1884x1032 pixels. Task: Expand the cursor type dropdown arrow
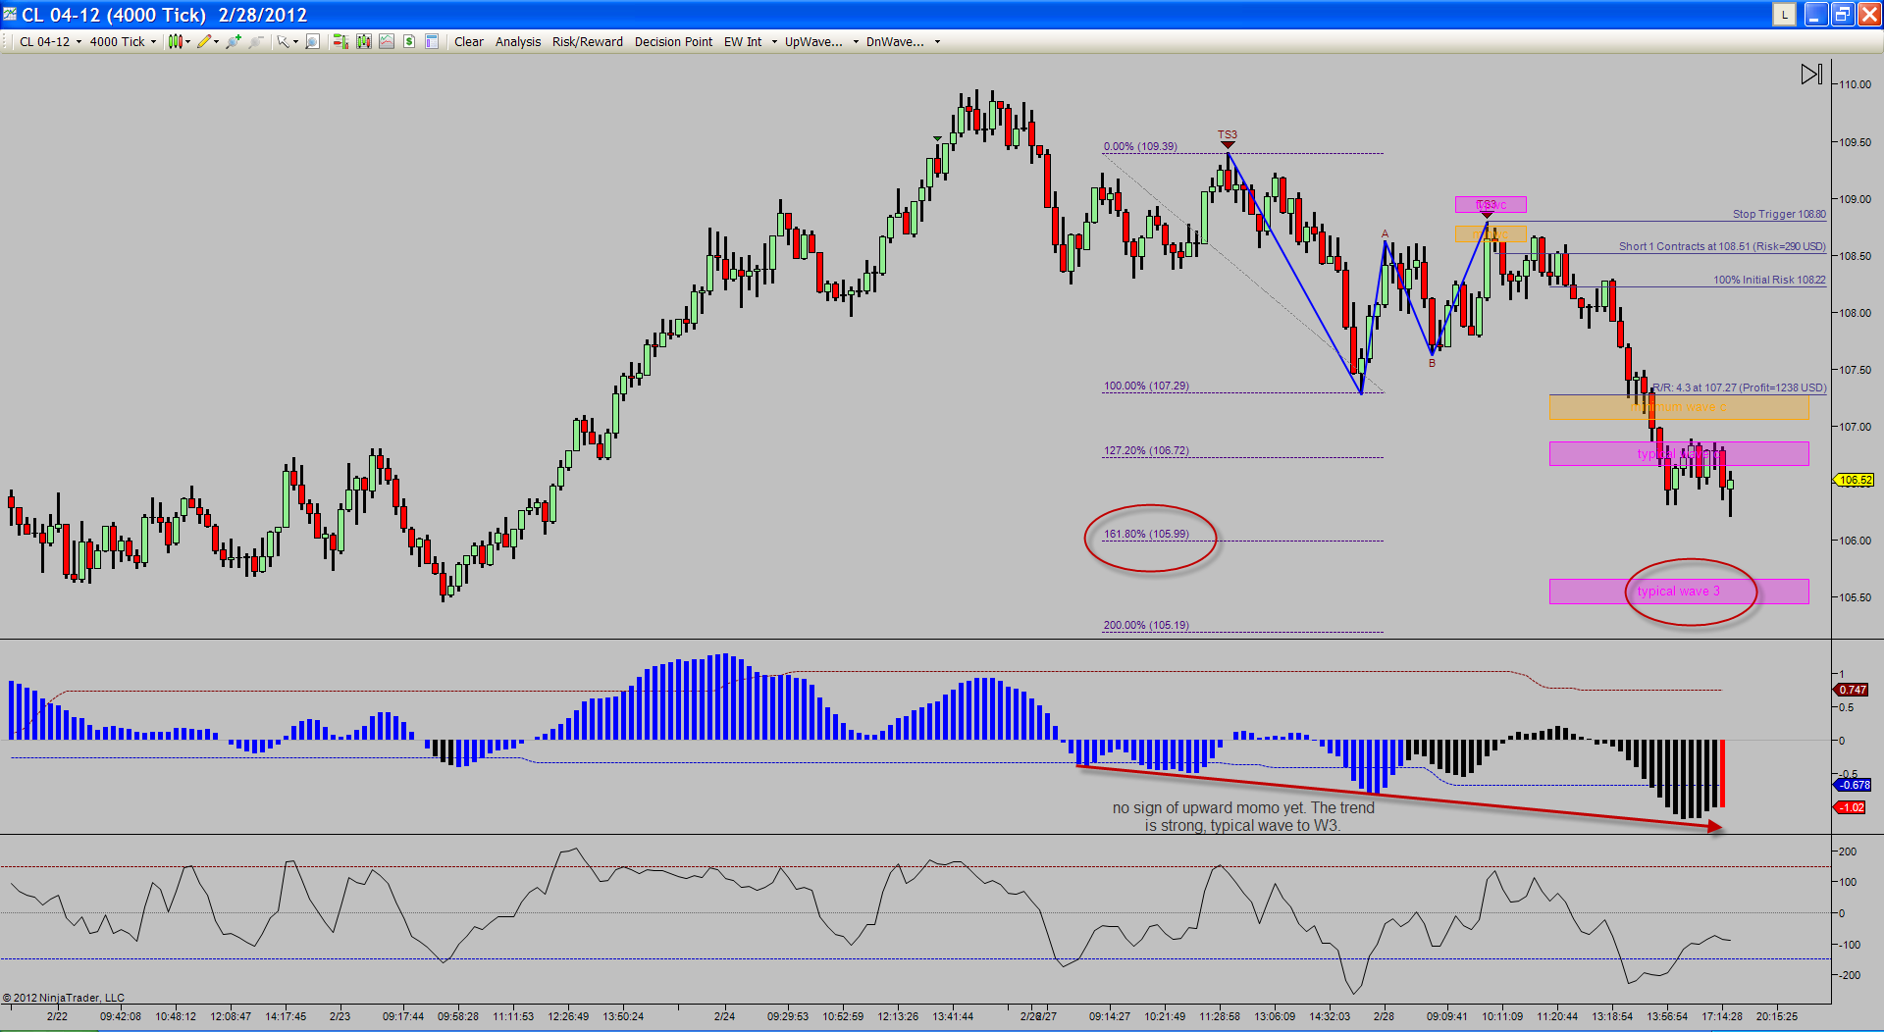click(x=295, y=42)
